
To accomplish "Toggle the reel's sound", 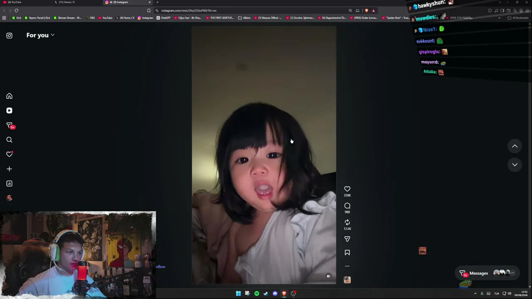I will coord(328,276).
